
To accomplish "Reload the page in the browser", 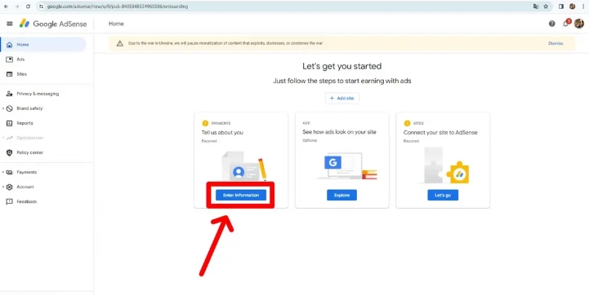I will click(28, 7).
